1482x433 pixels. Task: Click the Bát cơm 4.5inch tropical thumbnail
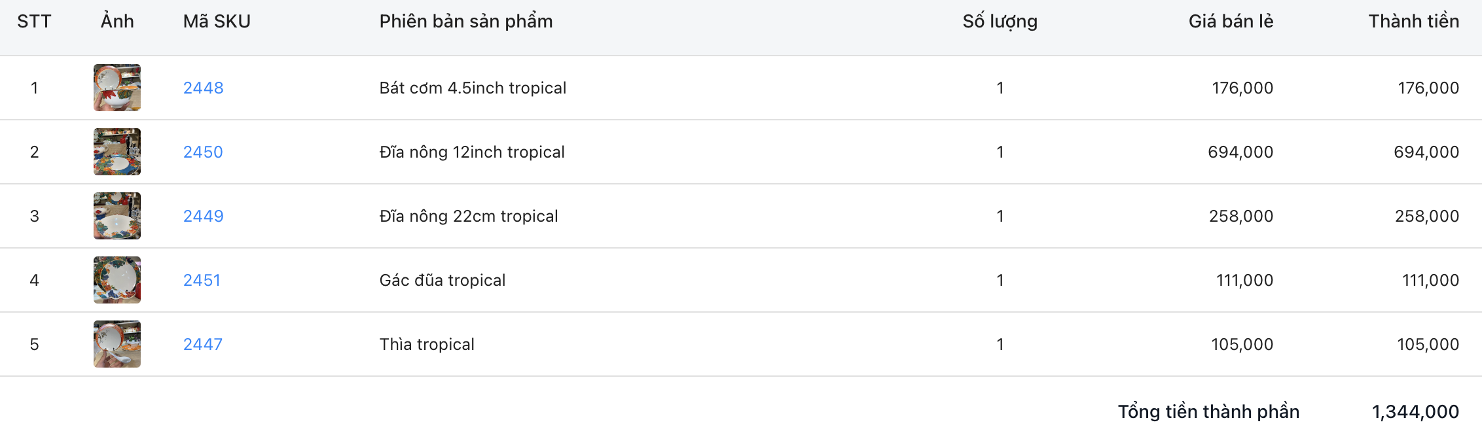[x=117, y=88]
